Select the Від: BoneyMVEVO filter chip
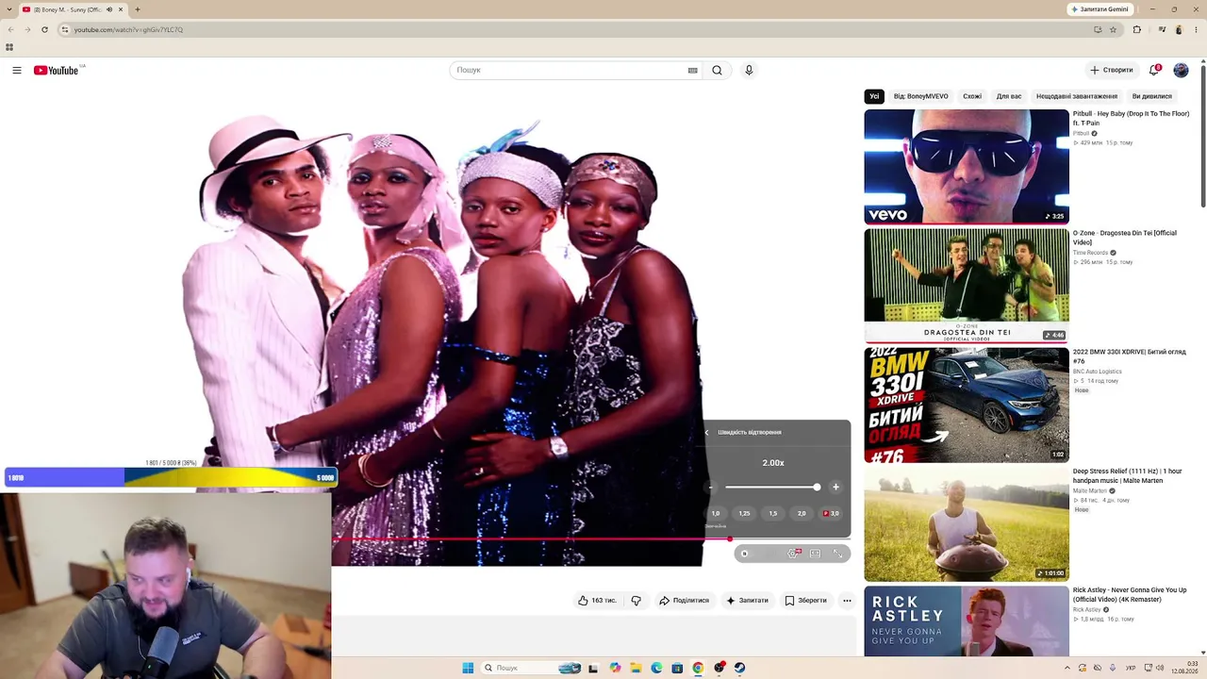 (x=921, y=96)
